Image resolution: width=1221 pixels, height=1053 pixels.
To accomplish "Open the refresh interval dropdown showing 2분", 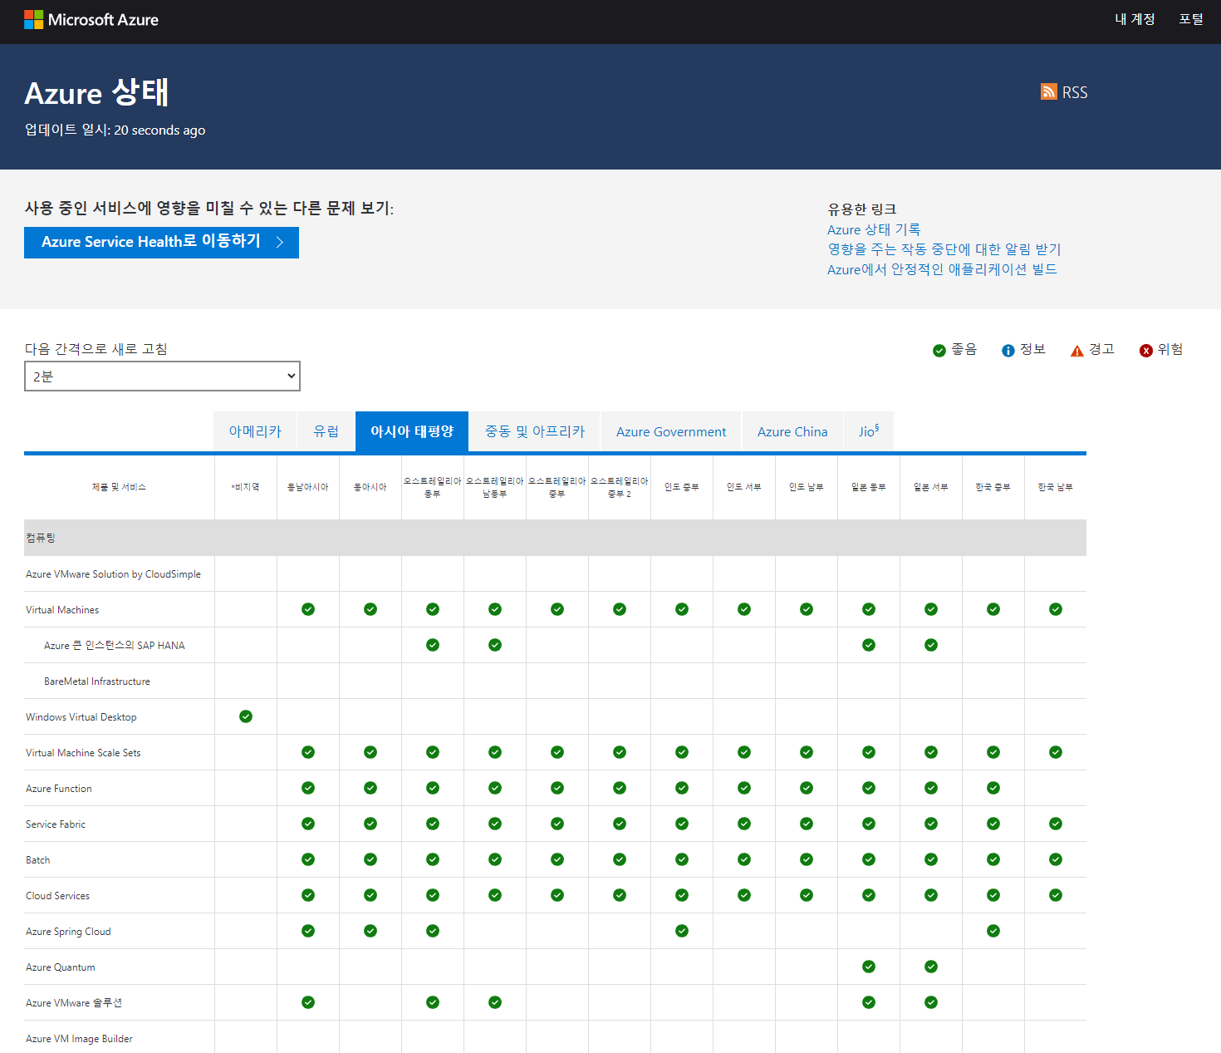I will [162, 376].
